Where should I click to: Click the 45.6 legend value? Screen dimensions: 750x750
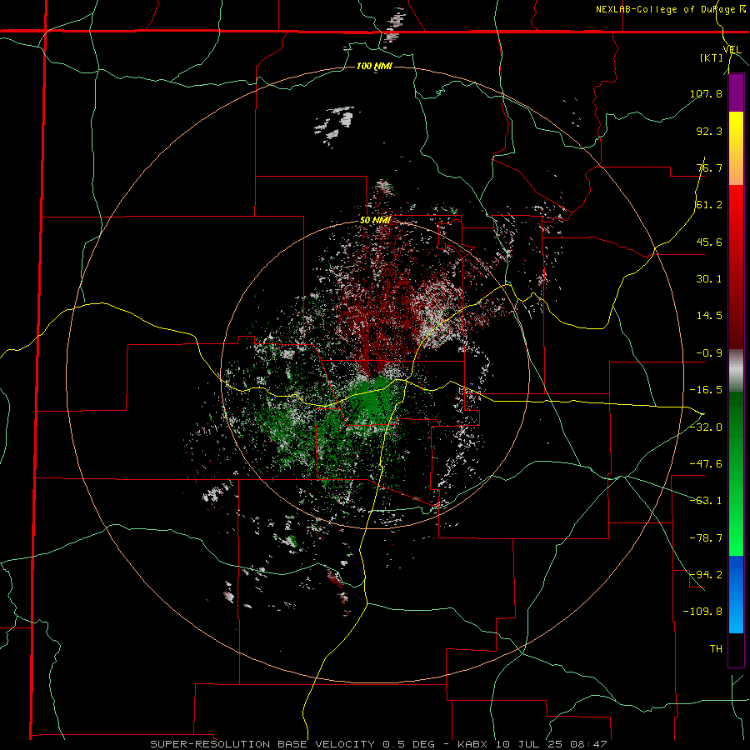tap(709, 242)
